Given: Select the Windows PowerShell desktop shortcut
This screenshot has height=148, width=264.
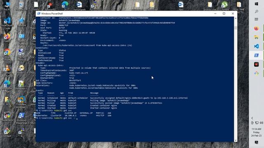Looking at the screenshot, I should coord(21,118).
